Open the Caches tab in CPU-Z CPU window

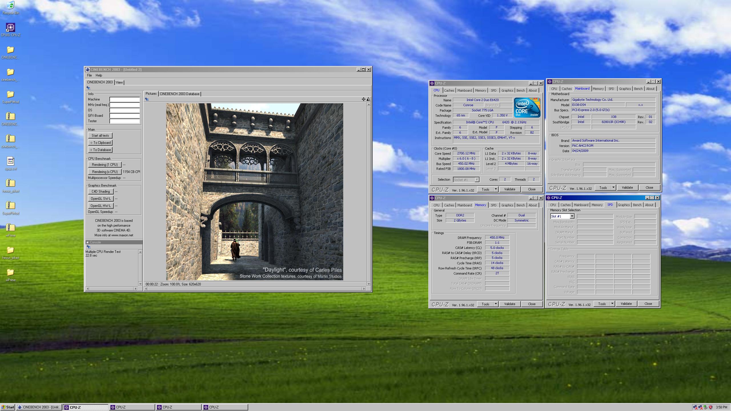pyautogui.click(x=449, y=90)
